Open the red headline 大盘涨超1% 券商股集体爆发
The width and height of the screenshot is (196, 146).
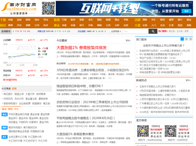[x=81, y=48]
